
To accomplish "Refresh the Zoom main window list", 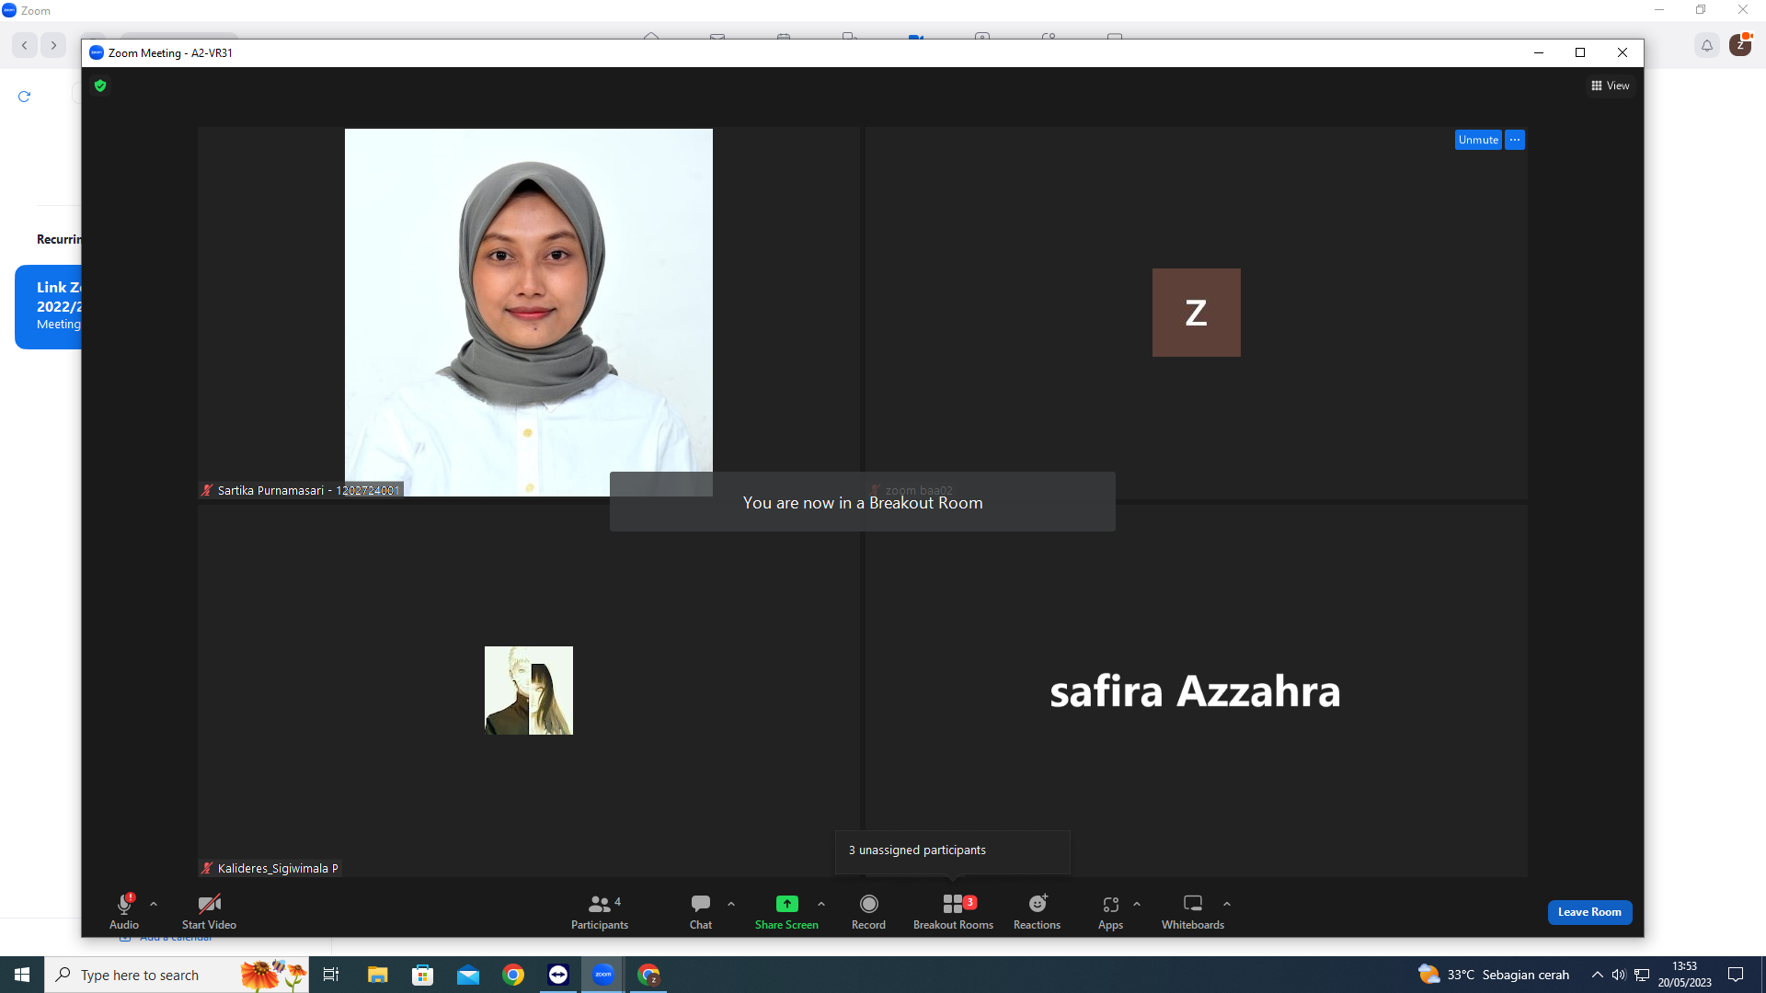I will pyautogui.click(x=25, y=97).
